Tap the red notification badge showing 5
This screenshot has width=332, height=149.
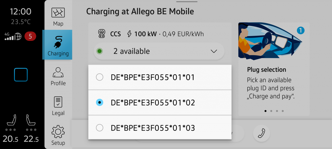pyautogui.click(x=30, y=36)
